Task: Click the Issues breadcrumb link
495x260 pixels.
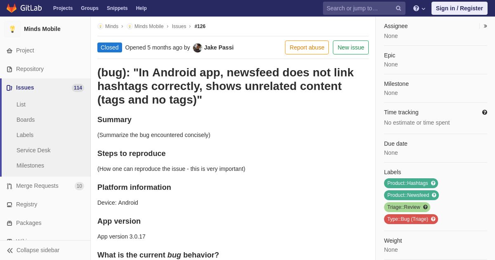Action: (x=179, y=26)
